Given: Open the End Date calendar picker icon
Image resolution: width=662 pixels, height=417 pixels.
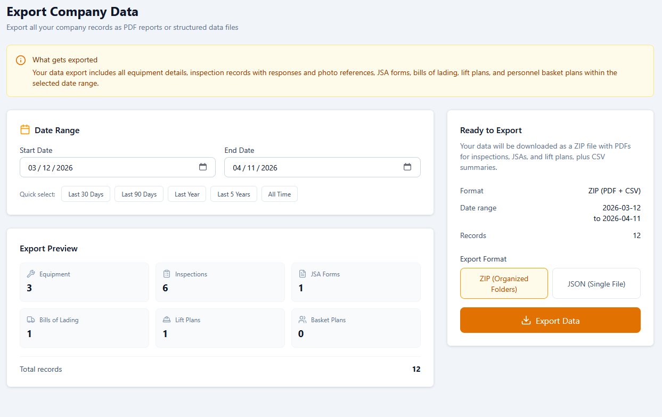Looking at the screenshot, I should coord(407,167).
